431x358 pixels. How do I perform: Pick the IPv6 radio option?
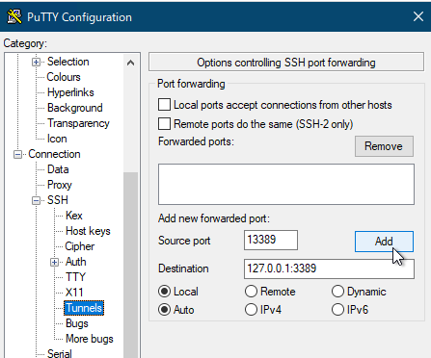[x=337, y=310]
